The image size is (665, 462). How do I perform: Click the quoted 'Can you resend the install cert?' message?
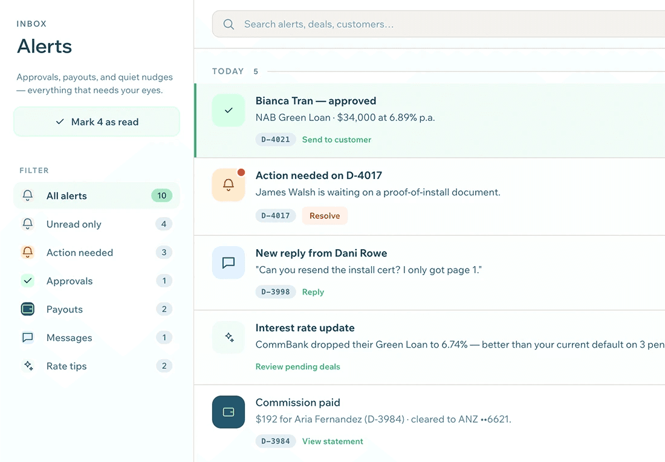(369, 270)
